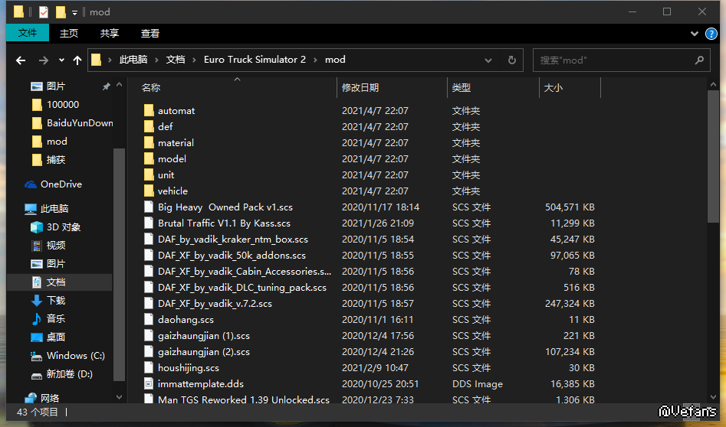Click the search magnifier icon
Viewport: 726px width, 427px height.
click(x=699, y=60)
